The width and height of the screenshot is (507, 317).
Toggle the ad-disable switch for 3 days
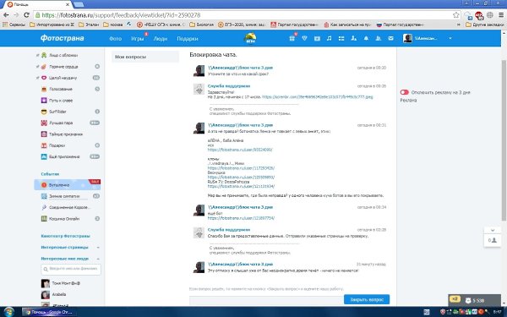(404, 92)
